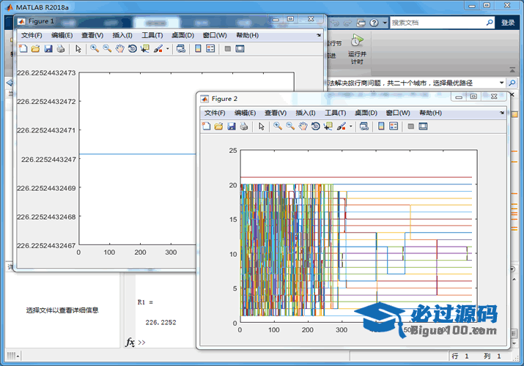Open 插入(I) menu in Figure 1
524x366 pixels.
(x=122, y=35)
